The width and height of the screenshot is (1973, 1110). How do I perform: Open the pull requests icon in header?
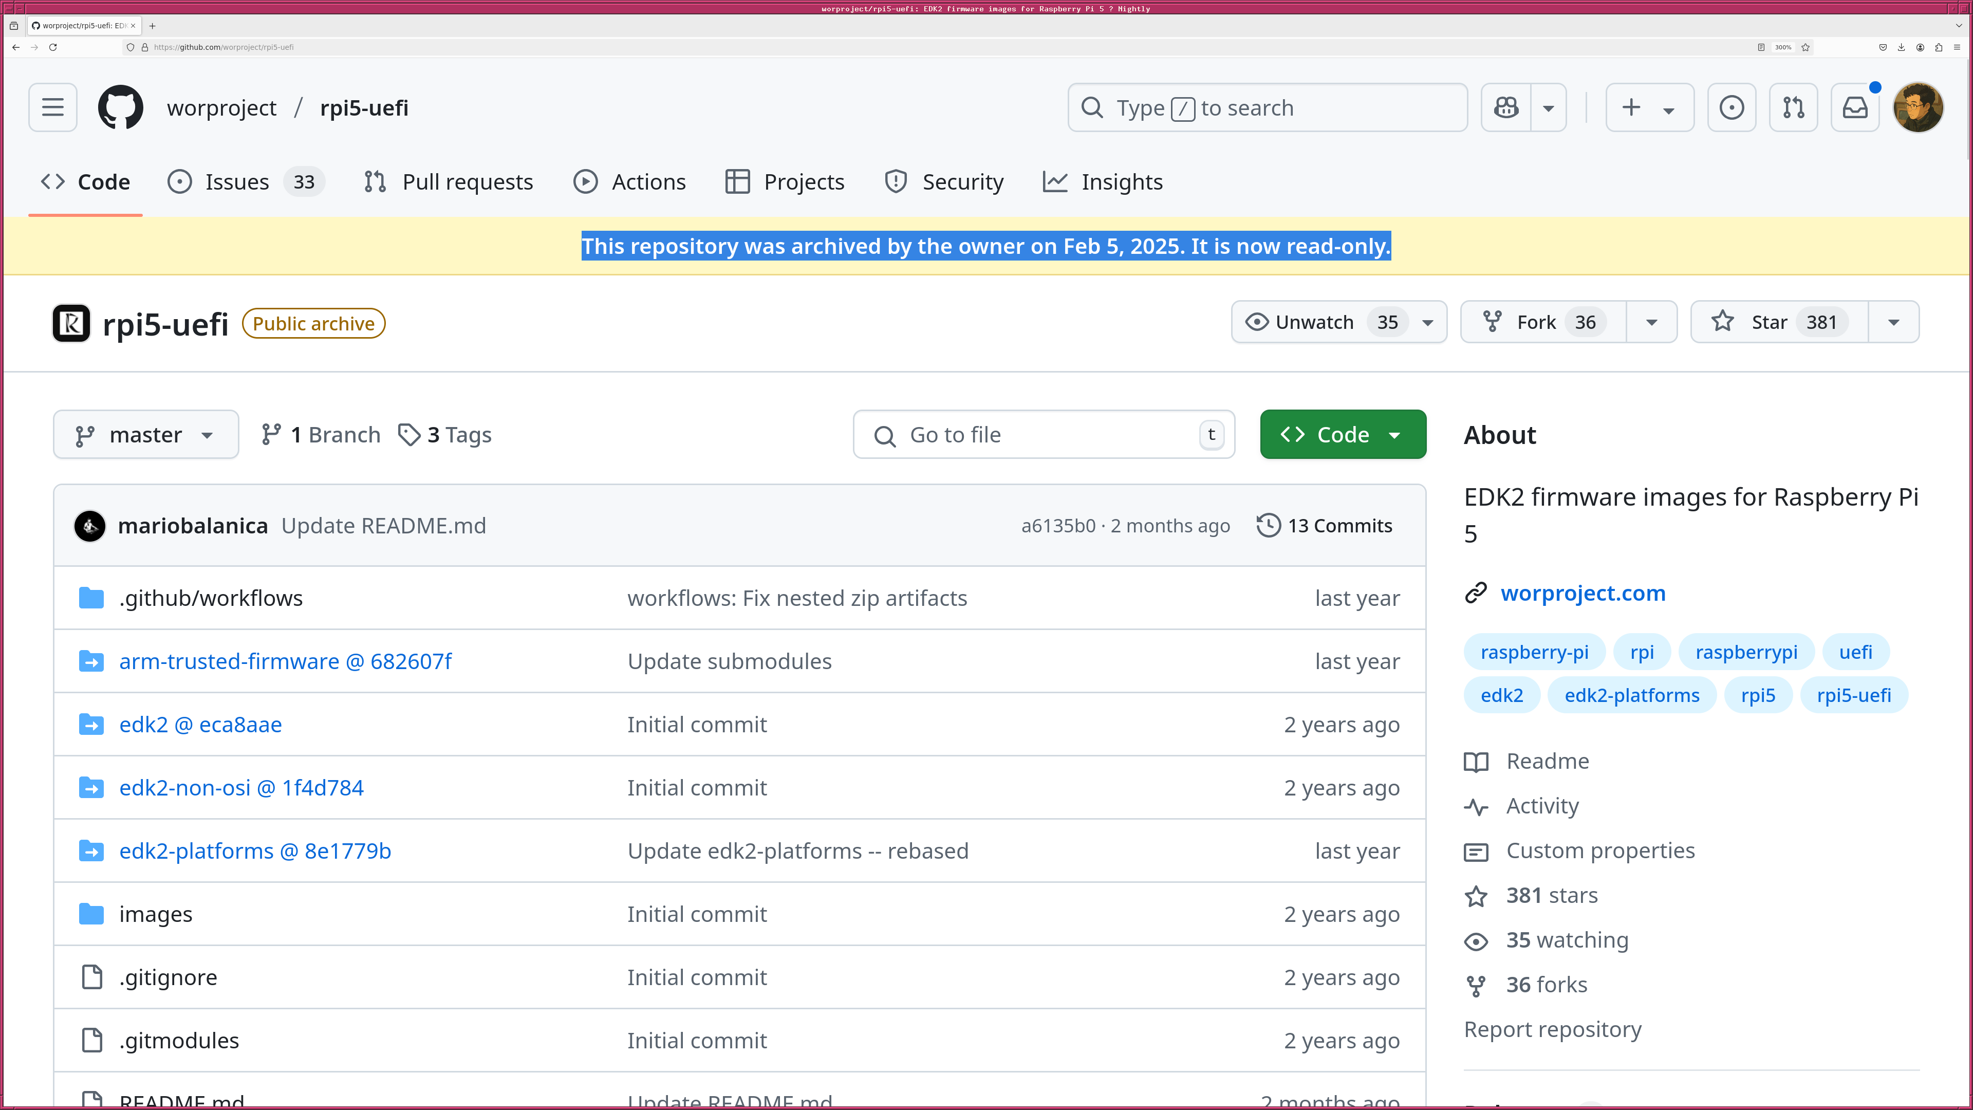tap(1793, 107)
